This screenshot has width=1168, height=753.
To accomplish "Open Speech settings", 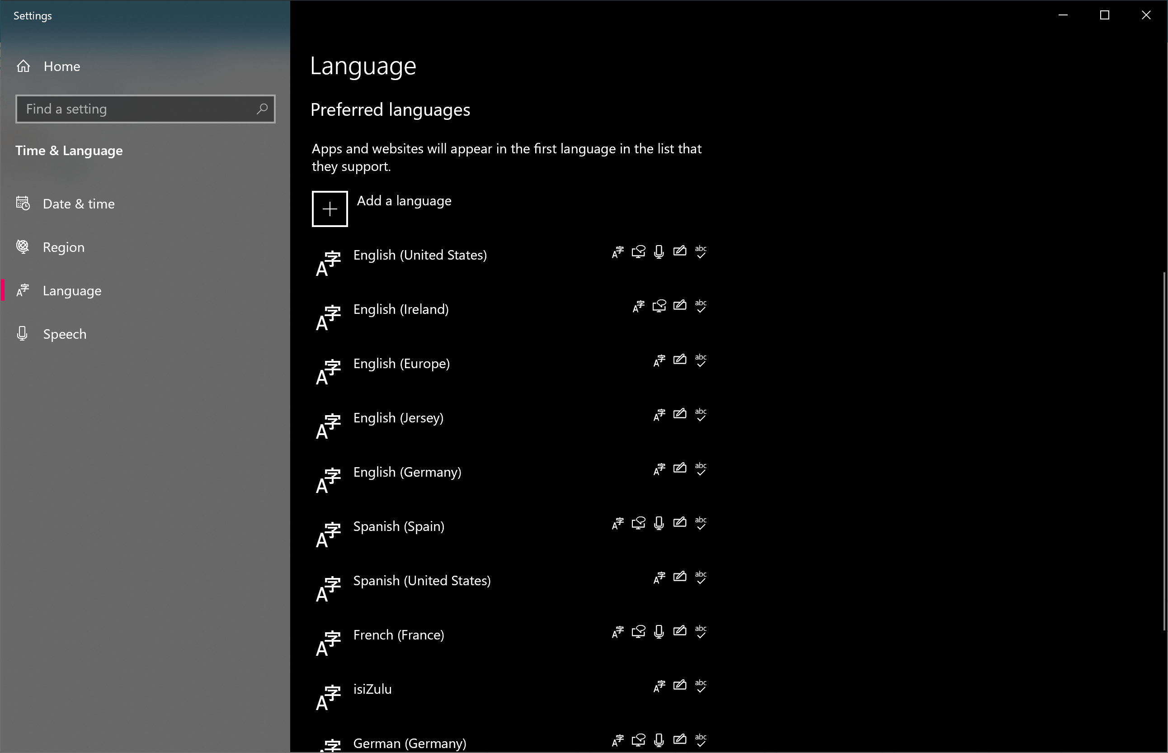I will tap(145, 335).
